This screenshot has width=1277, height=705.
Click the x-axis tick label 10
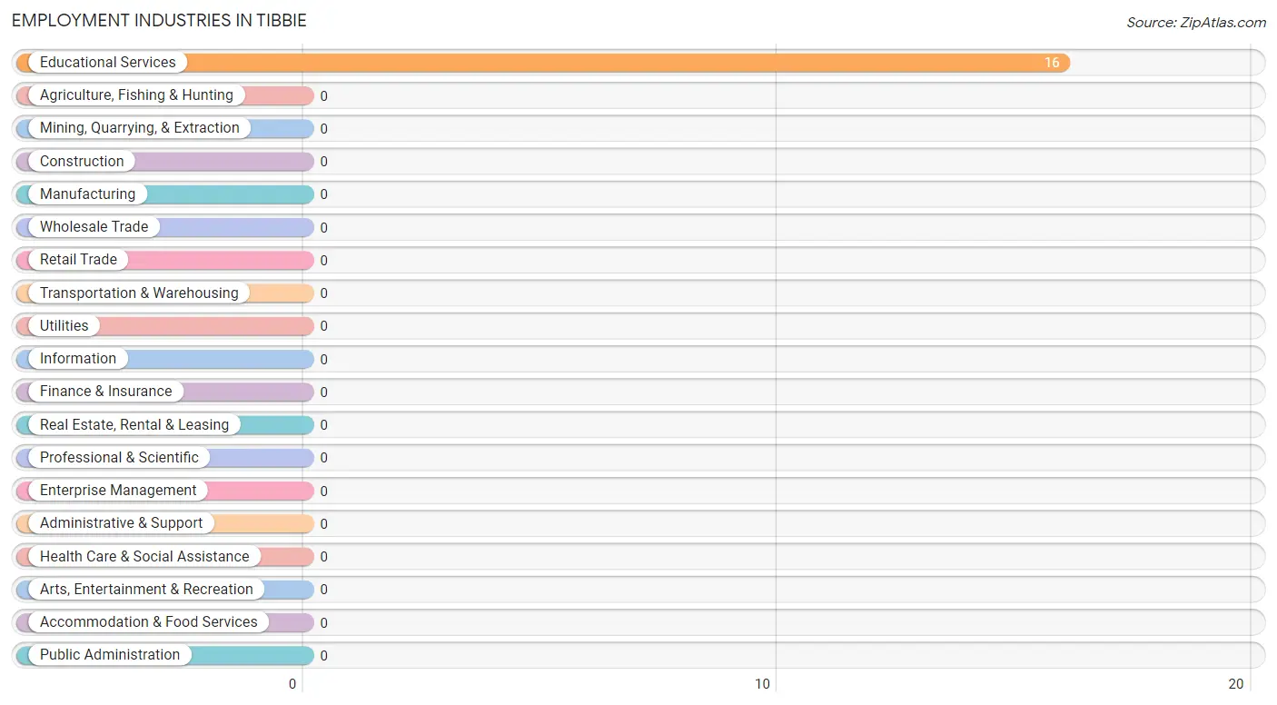(x=763, y=684)
